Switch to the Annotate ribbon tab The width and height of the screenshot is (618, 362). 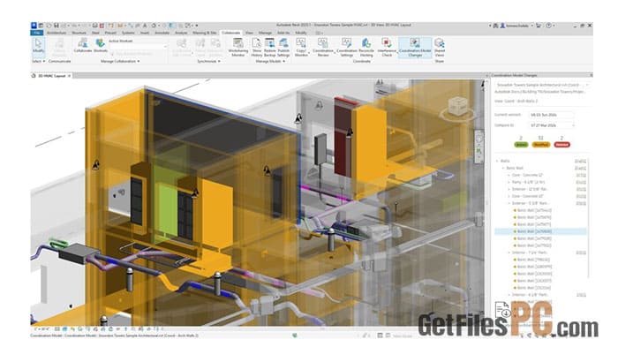point(162,34)
